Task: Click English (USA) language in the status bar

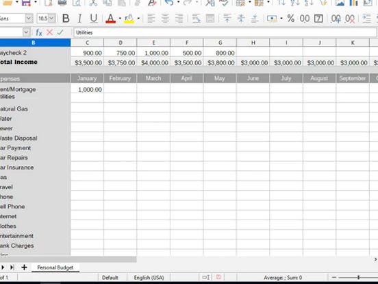Action: (149, 277)
